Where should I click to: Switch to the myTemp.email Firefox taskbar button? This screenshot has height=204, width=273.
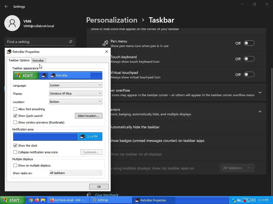pos(68,200)
